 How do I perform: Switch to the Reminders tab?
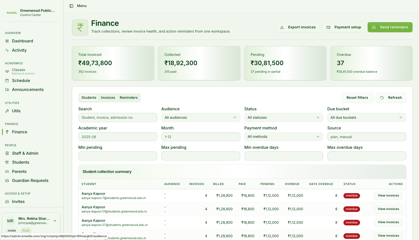pyautogui.click(x=129, y=98)
